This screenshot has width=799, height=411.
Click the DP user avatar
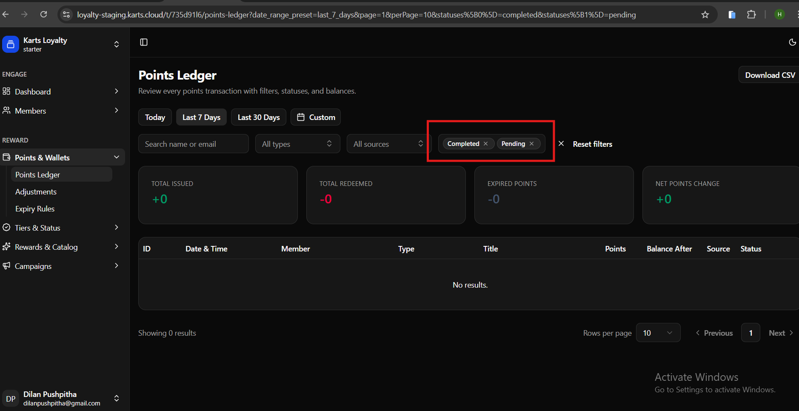click(11, 399)
